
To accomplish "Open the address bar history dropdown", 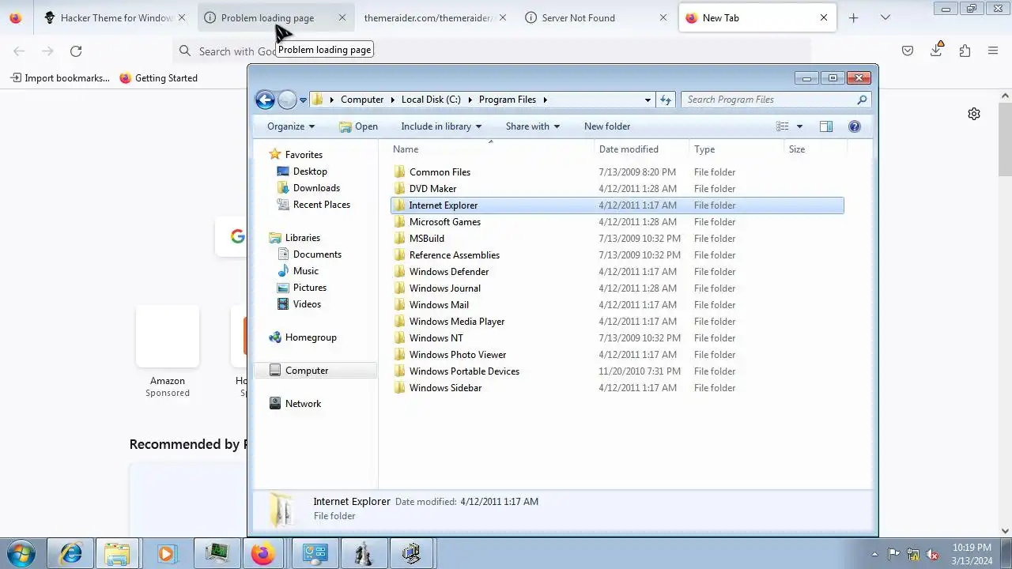I will tap(648, 100).
